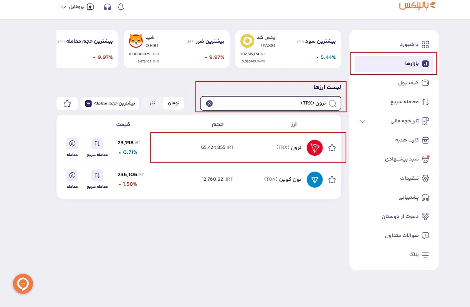Click the Shiba Inu SHIB coin logo

coord(136,41)
